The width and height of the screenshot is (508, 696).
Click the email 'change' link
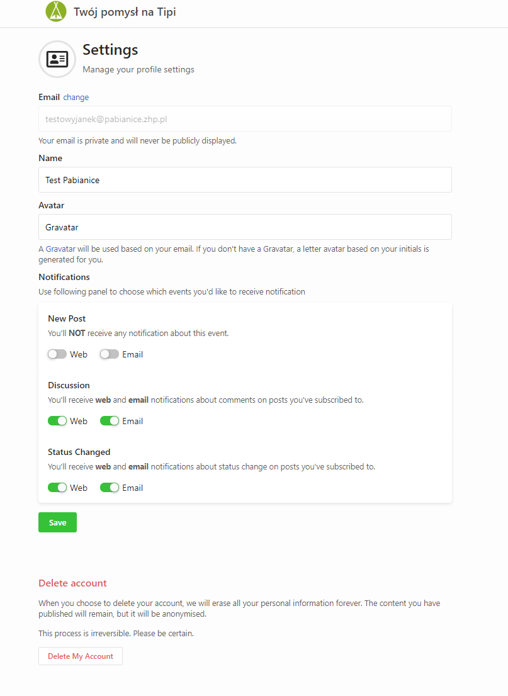[76, 98]
